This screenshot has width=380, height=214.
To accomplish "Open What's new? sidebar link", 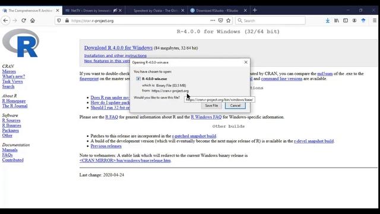I will tap(14, 77).
